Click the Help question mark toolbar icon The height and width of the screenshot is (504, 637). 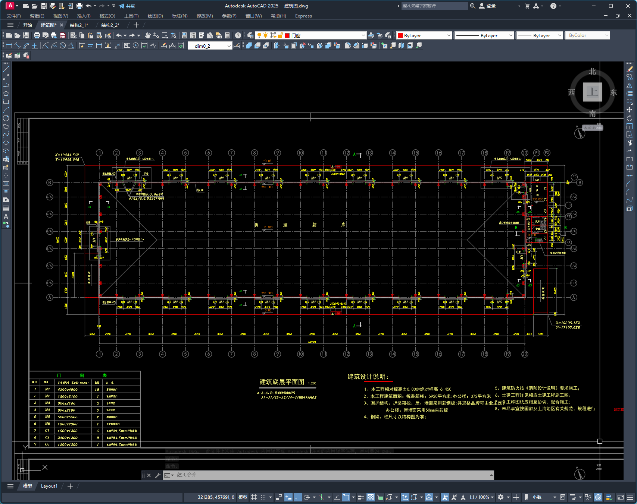click(x=238, y=35)
